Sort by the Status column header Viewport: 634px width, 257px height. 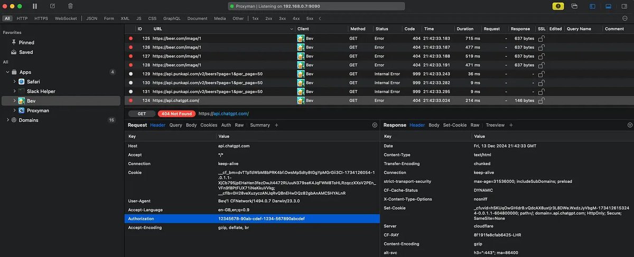click(381, 29)
